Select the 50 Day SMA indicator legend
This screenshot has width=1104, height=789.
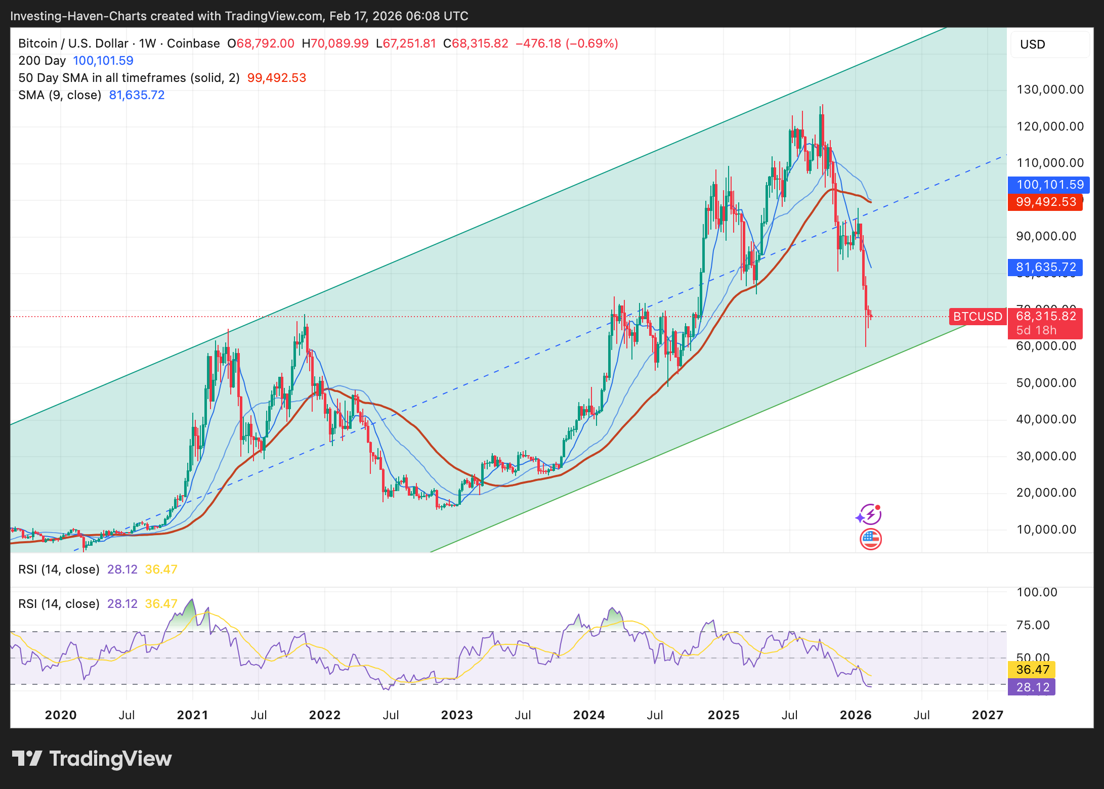pyautogui.click(x=129, y=78)
